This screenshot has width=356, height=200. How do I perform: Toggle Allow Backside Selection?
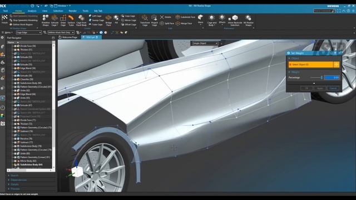(235, 20)
